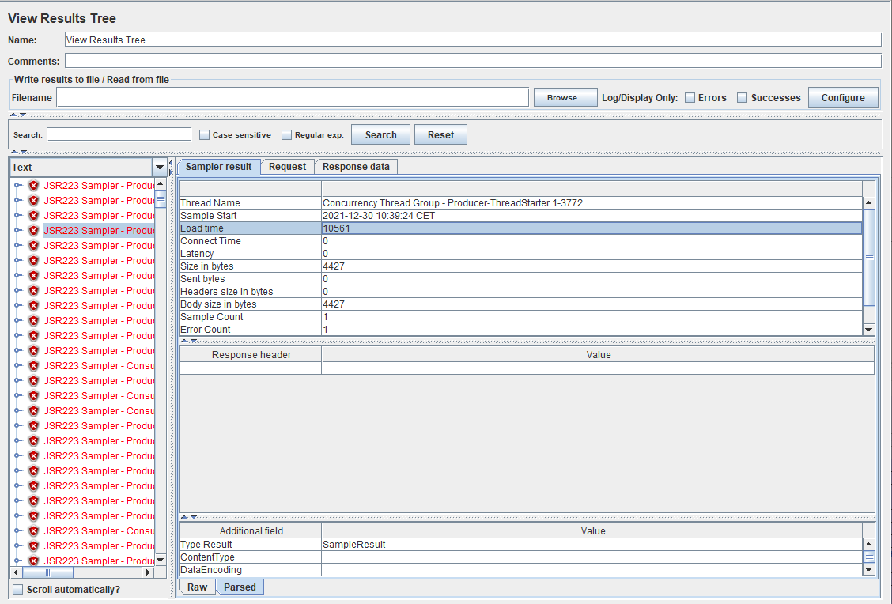Click the results tree vertical scrollbar thumb
This screenshot has height=604, width=892.
pos(161,200)
